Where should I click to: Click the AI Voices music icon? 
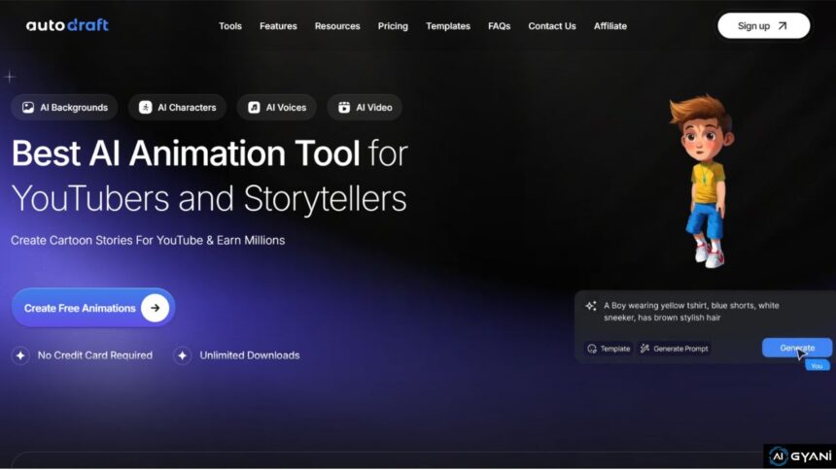coord(254,108)
